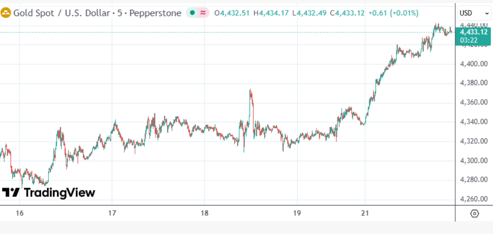Click the TradingView logo mark

coord(11,193)
